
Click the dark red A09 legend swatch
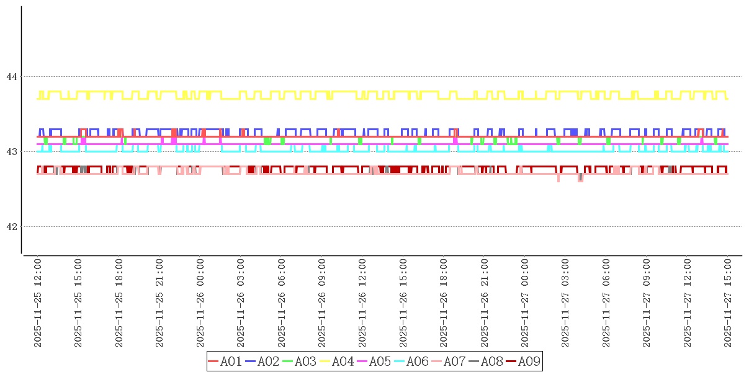[x=511, y=361]
